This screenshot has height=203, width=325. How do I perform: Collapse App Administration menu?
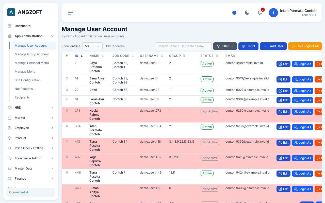coord(31,36)
